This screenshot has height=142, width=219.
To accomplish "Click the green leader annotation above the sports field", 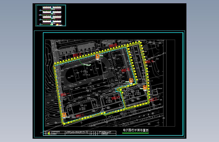I will click(85, 63).
